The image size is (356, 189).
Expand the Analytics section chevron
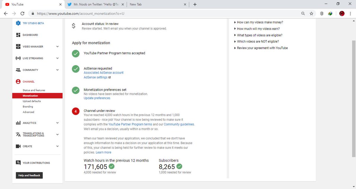pyautogui.click(x=58, y=123)
